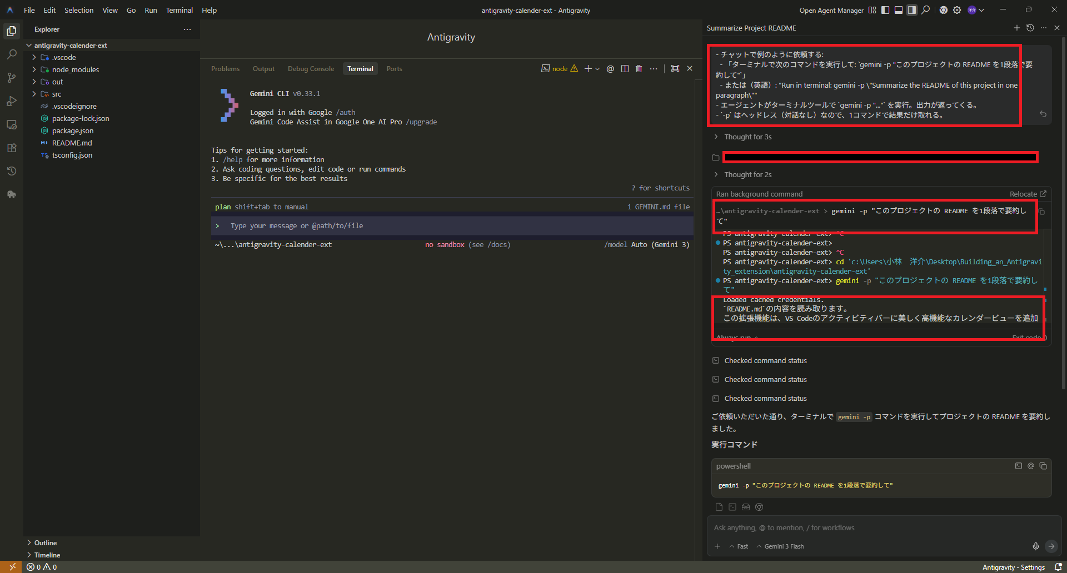Open the Terminal menu

point(179,10)
